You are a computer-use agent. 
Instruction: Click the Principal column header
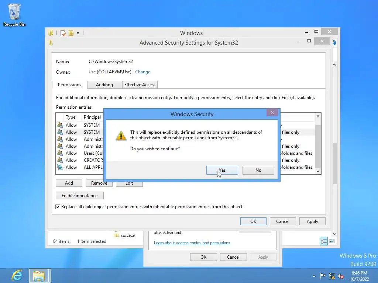[92, 117]
